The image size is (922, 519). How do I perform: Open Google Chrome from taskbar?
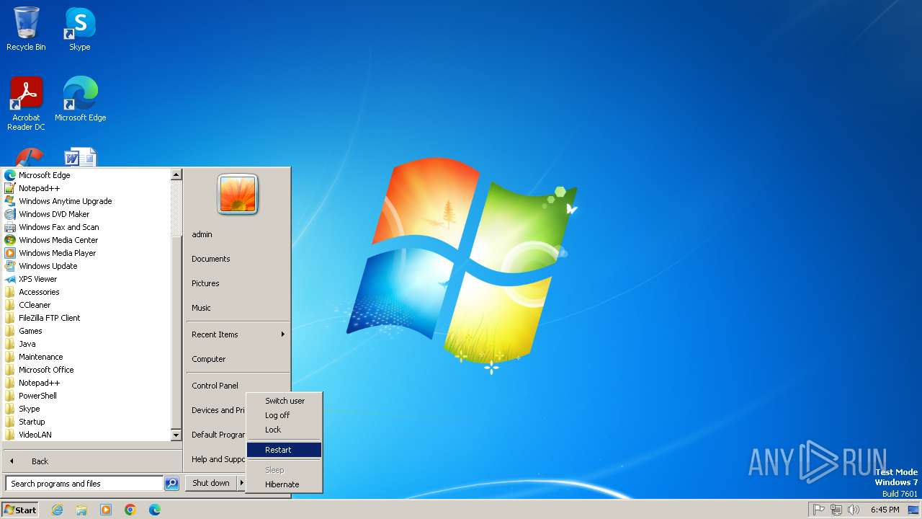coord(130,510)
